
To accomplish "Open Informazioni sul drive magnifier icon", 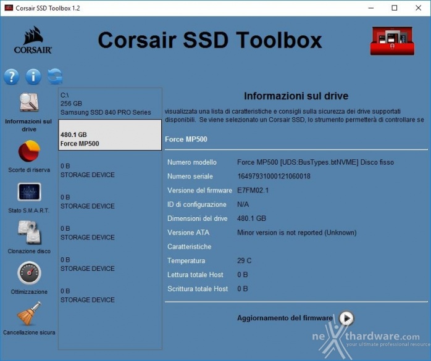I will (29, 102).
